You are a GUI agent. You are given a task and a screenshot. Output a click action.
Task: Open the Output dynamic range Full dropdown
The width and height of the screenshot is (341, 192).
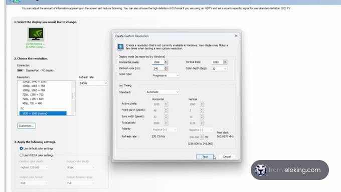pos(80,183)
